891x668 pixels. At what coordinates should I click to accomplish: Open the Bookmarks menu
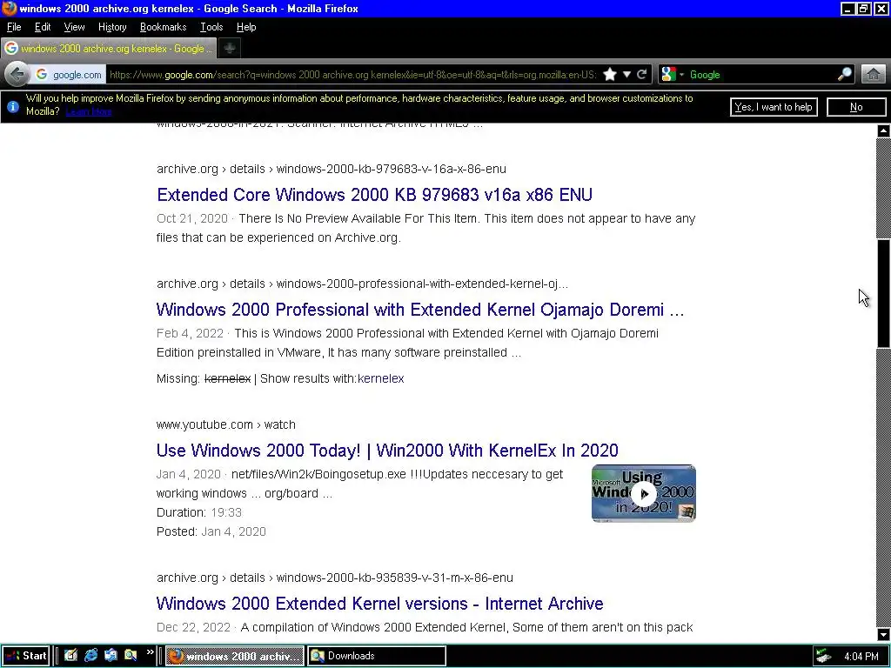click(x=163, y=27)
